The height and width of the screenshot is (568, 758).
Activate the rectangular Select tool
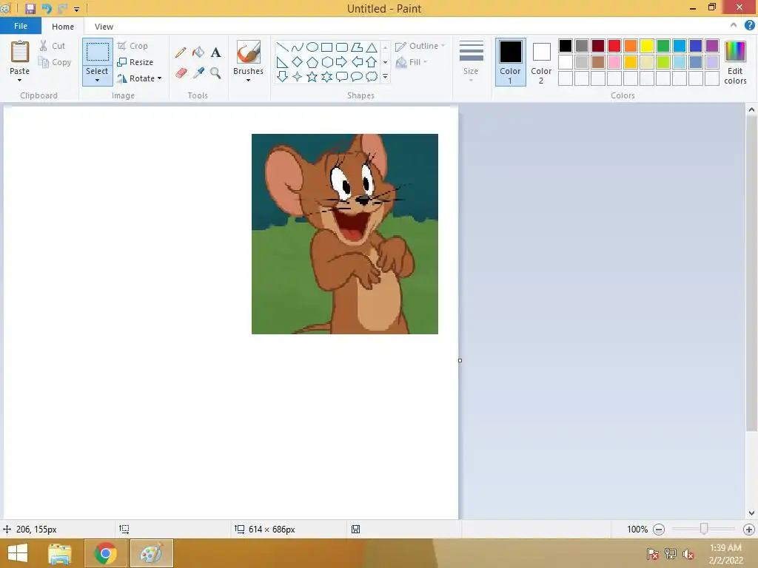pyautogui.click(x=97, y=53)
